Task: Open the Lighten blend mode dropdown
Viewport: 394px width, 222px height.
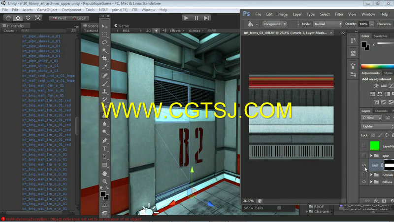Action: (377, 126)
